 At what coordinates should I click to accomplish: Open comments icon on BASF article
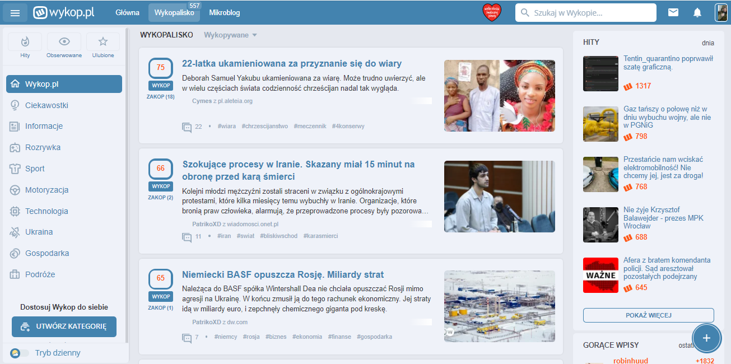pyautogui.click(x=187, y=338)
